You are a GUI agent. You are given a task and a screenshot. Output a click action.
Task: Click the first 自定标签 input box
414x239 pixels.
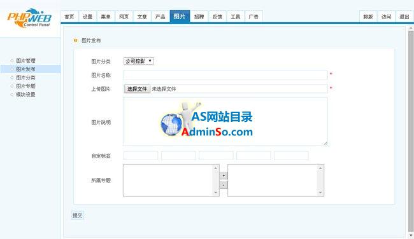click(x=141, y=156)
